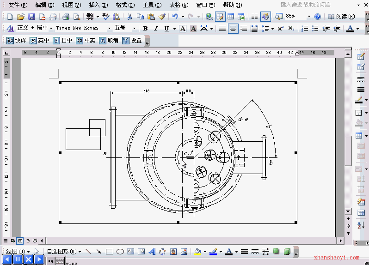Open the Print Preview icon
369x265 pixels.
pyautogui.click(x=77, y=17)
